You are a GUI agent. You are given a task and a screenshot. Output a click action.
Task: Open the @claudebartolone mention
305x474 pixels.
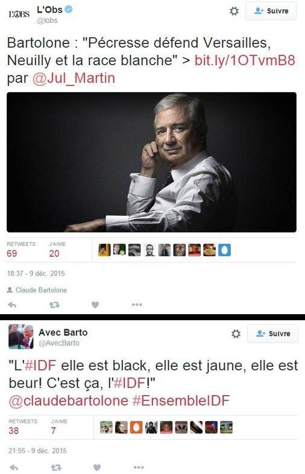click(x=68, y=400)
